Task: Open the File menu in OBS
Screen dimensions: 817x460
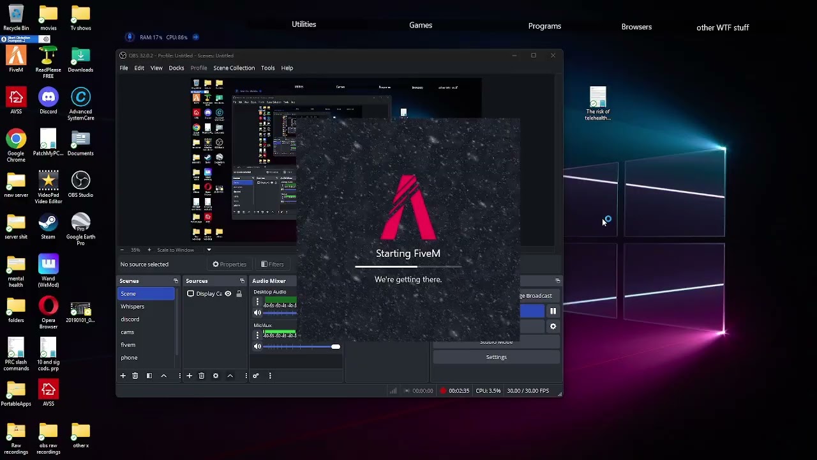Action: point(124,68)
